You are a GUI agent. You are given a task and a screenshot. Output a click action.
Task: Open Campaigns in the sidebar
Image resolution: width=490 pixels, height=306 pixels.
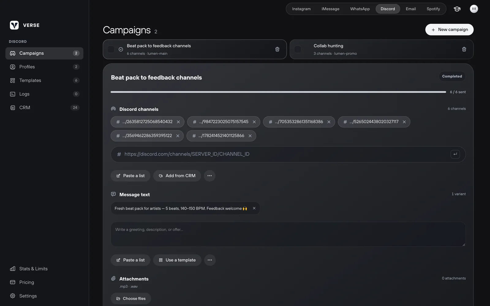click(44, 53)
